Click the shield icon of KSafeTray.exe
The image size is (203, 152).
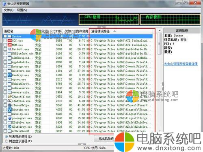pos(10,127)
